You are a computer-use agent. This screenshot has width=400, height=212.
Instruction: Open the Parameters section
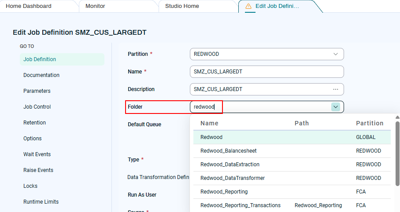click(37, 91)
